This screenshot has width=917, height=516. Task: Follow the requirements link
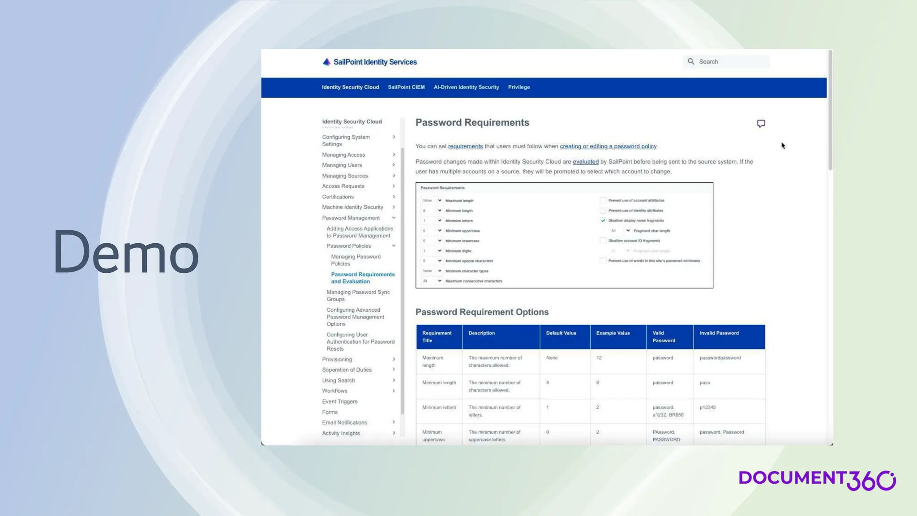click(465, 146)
